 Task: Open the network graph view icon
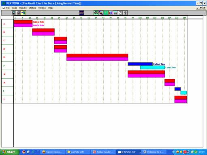[96, 13]
